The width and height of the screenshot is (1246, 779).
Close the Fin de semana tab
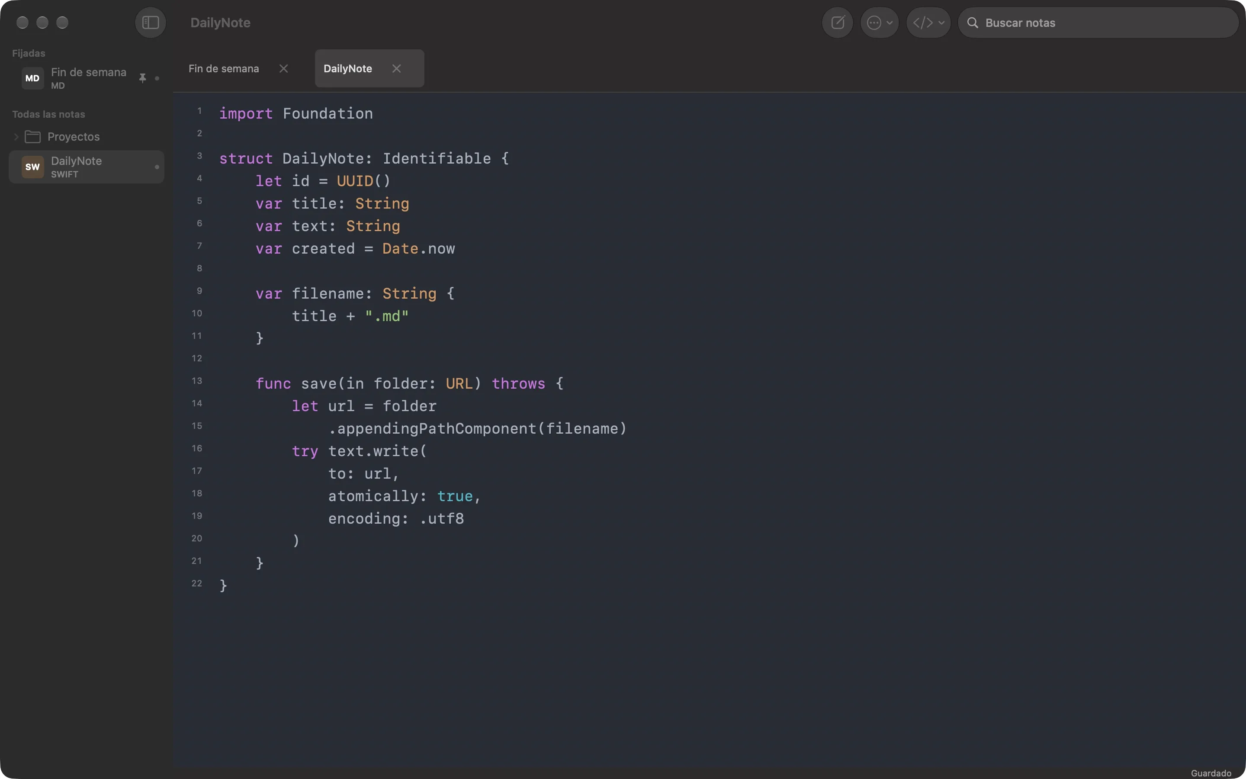click(x=284, y=68)
